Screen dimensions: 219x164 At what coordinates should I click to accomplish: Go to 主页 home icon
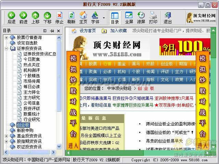click(83, 15)
